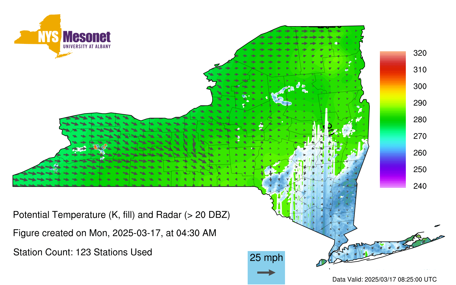
Task: Click the 240 label on the color scale
Action: (x=420, y=186)
